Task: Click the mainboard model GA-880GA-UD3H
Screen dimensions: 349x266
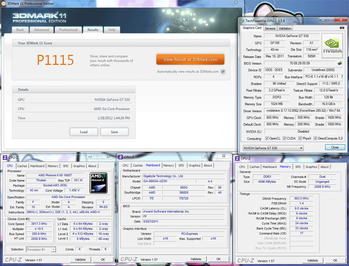Action: [x=169, y=181]
